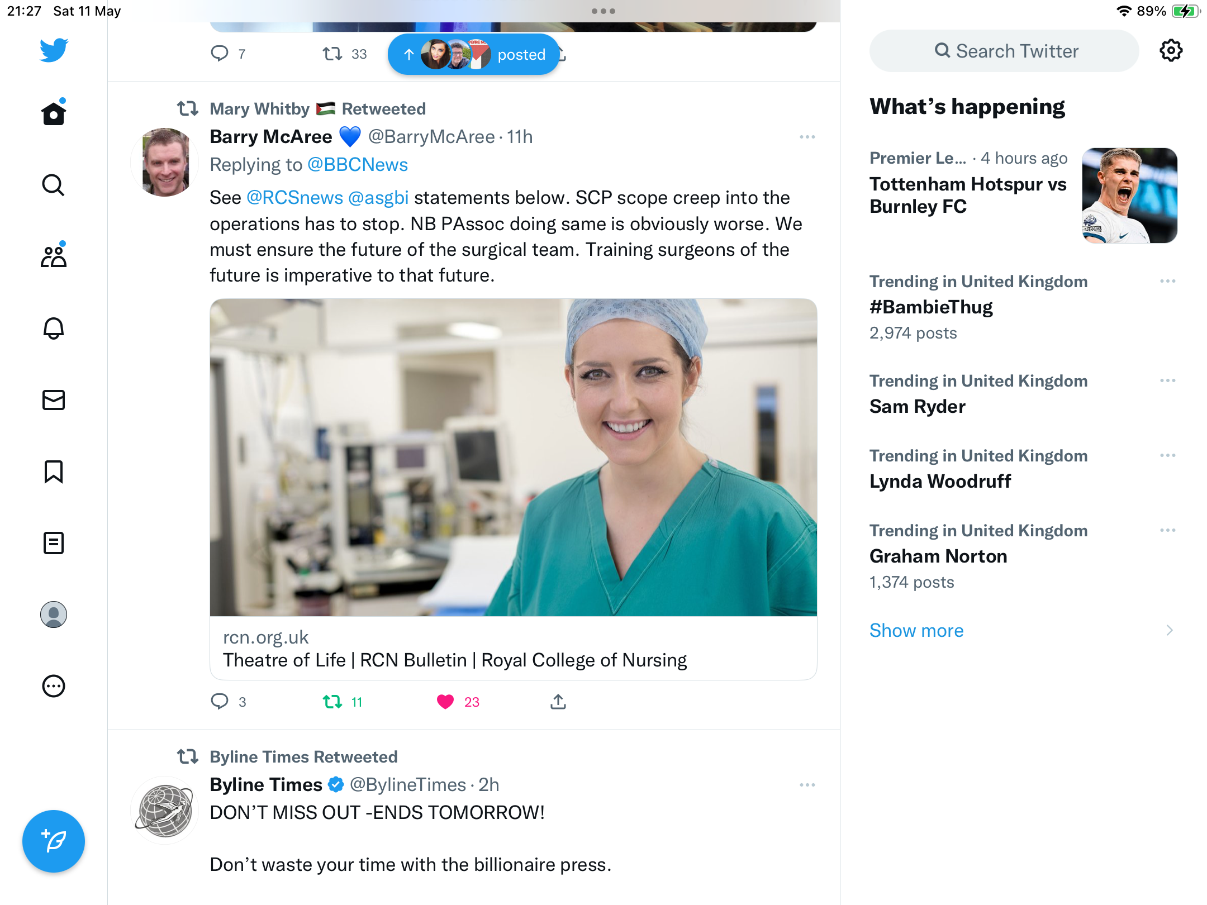Screen dimensions: 1207x905
Task: Open Messages envelope icon
Action: [54, 399]
